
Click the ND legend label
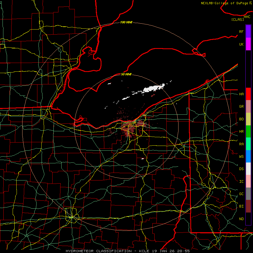tap(241, 219)
